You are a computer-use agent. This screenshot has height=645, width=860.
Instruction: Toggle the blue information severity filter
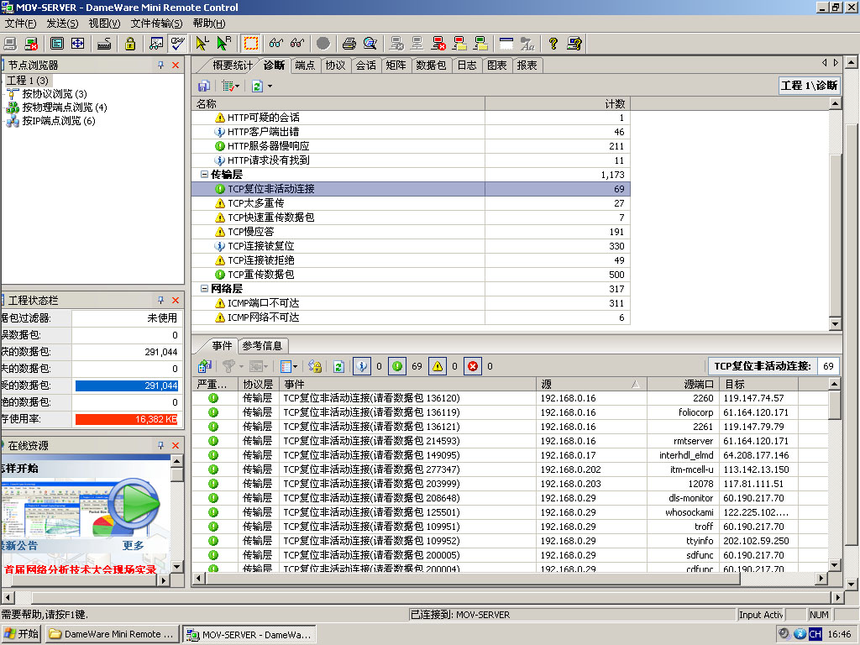360,366
